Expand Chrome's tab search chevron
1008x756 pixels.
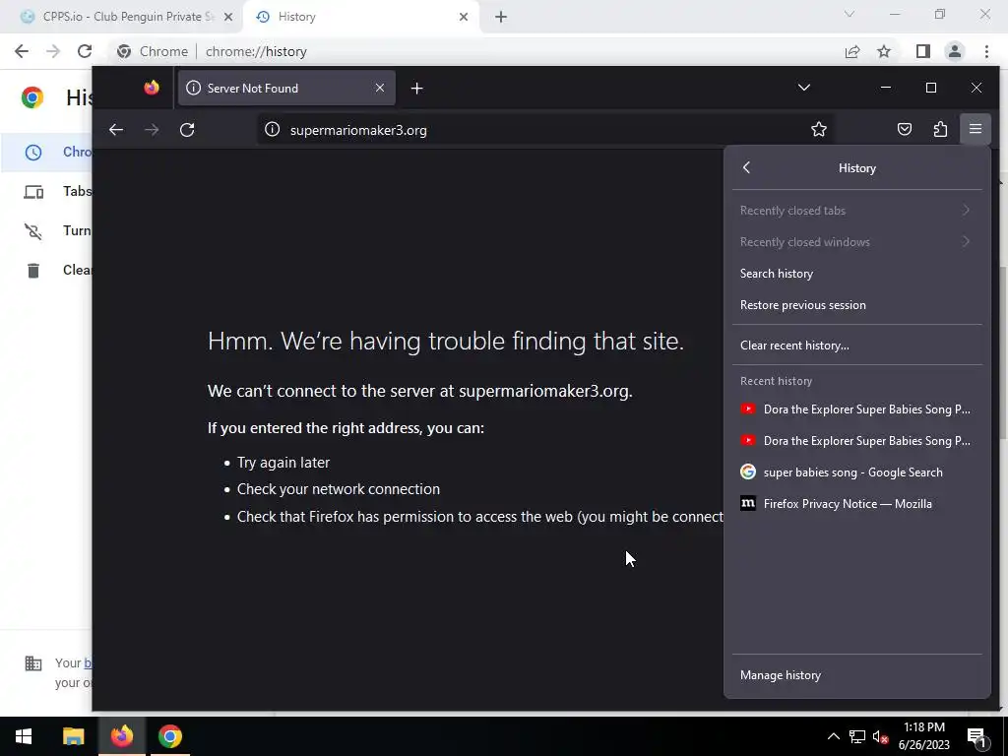[850, 14]
